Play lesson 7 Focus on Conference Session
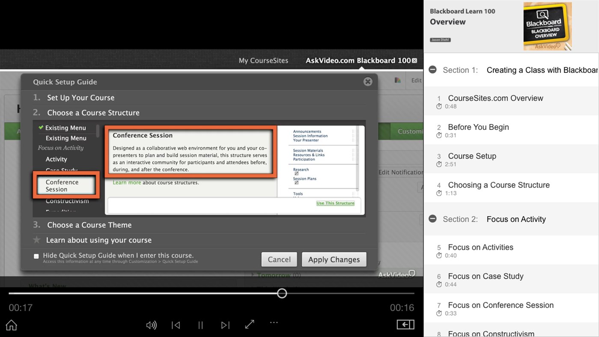The width and height of the screenshot is (599, 337). tap(511, 308)
